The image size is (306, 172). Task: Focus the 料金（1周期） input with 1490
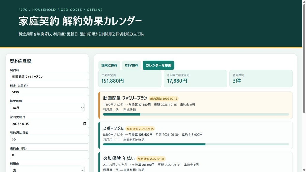(49, 92)
